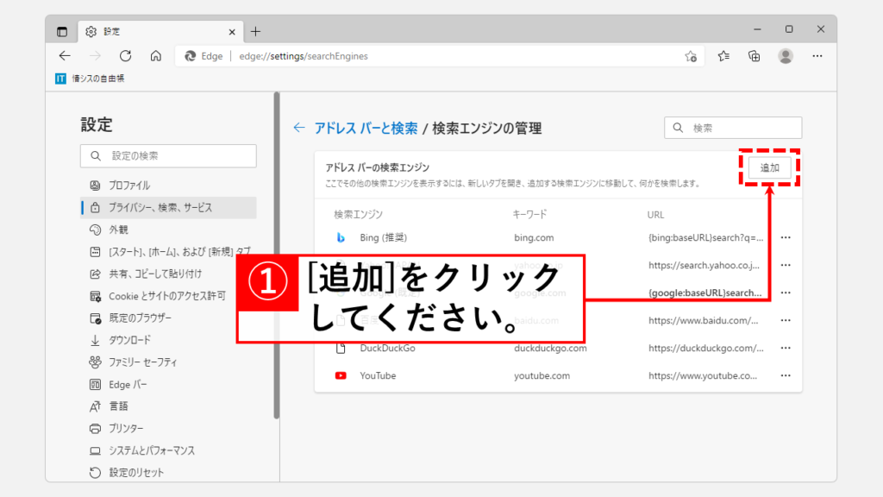Open more options for DuckDuckGo row
Viewport: 883px width, 497px height.
pos(785,349)
